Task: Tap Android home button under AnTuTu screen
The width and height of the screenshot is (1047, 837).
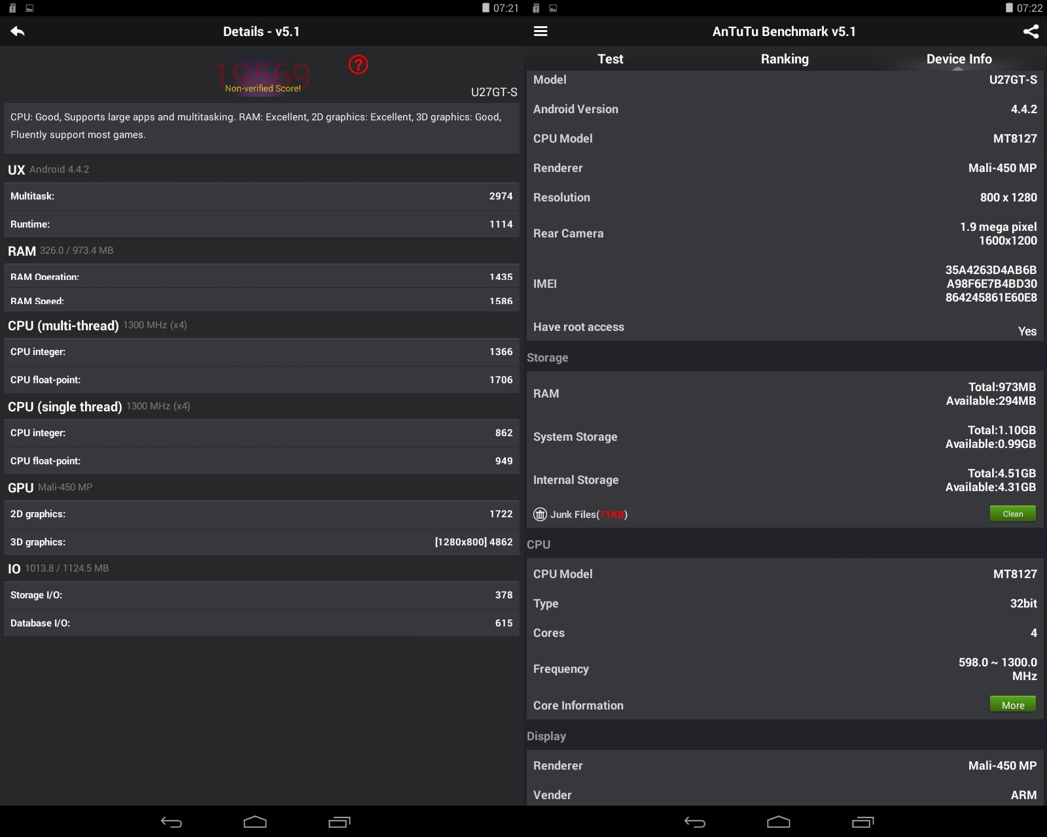Action: [779, 822]
